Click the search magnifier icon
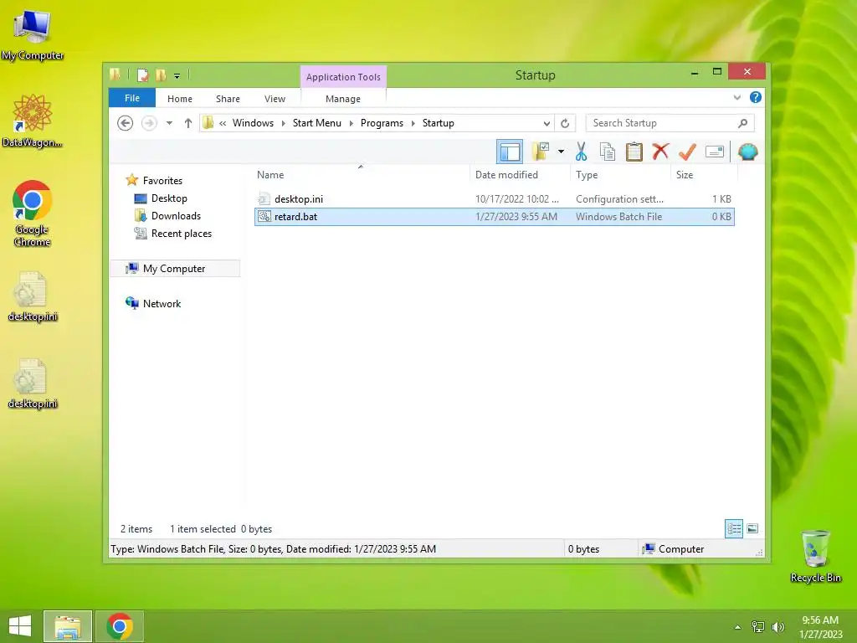This screenshot has height=643, width=857. [x=742, y=123]
